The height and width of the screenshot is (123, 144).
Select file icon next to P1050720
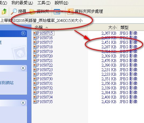click(x=35, y=56)
